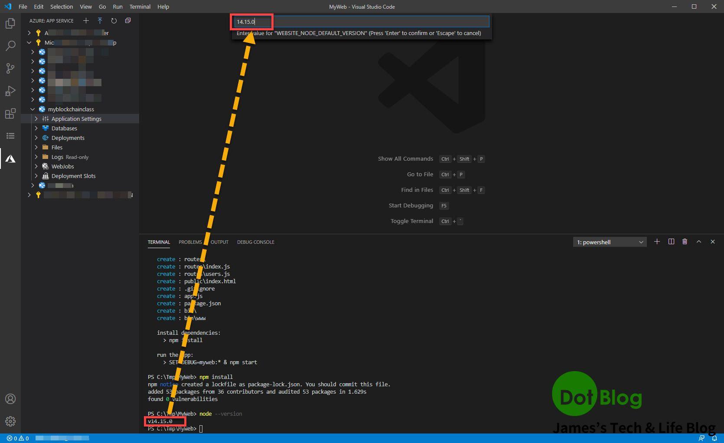
Task: Click the 'npm install' command line in terminal
Action: pyautogui.click(x=216, y=377)
